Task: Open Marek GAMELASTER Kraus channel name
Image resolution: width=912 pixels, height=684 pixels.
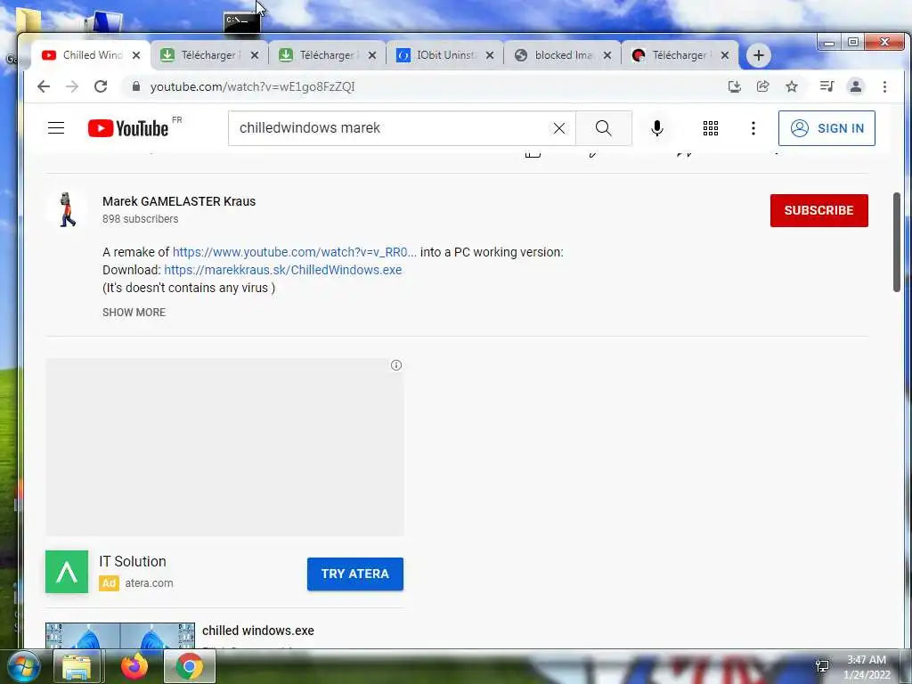Action: 179,201
